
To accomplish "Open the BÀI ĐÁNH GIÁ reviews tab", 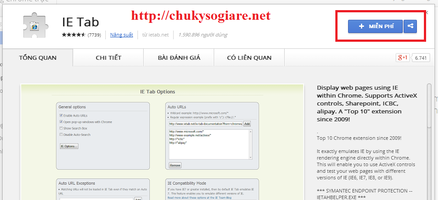I will pyautogui.click(x=178, y=58).
